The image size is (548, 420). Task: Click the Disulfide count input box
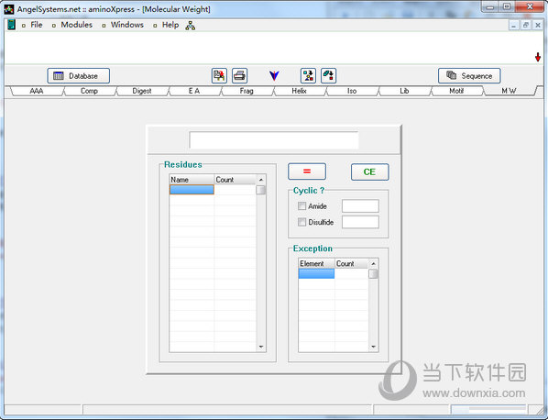pos(360,222)
